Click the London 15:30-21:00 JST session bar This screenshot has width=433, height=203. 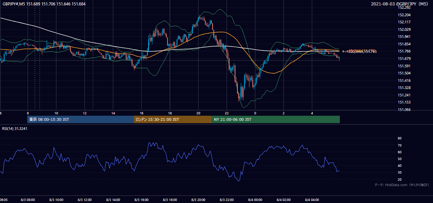pos(173,119)
